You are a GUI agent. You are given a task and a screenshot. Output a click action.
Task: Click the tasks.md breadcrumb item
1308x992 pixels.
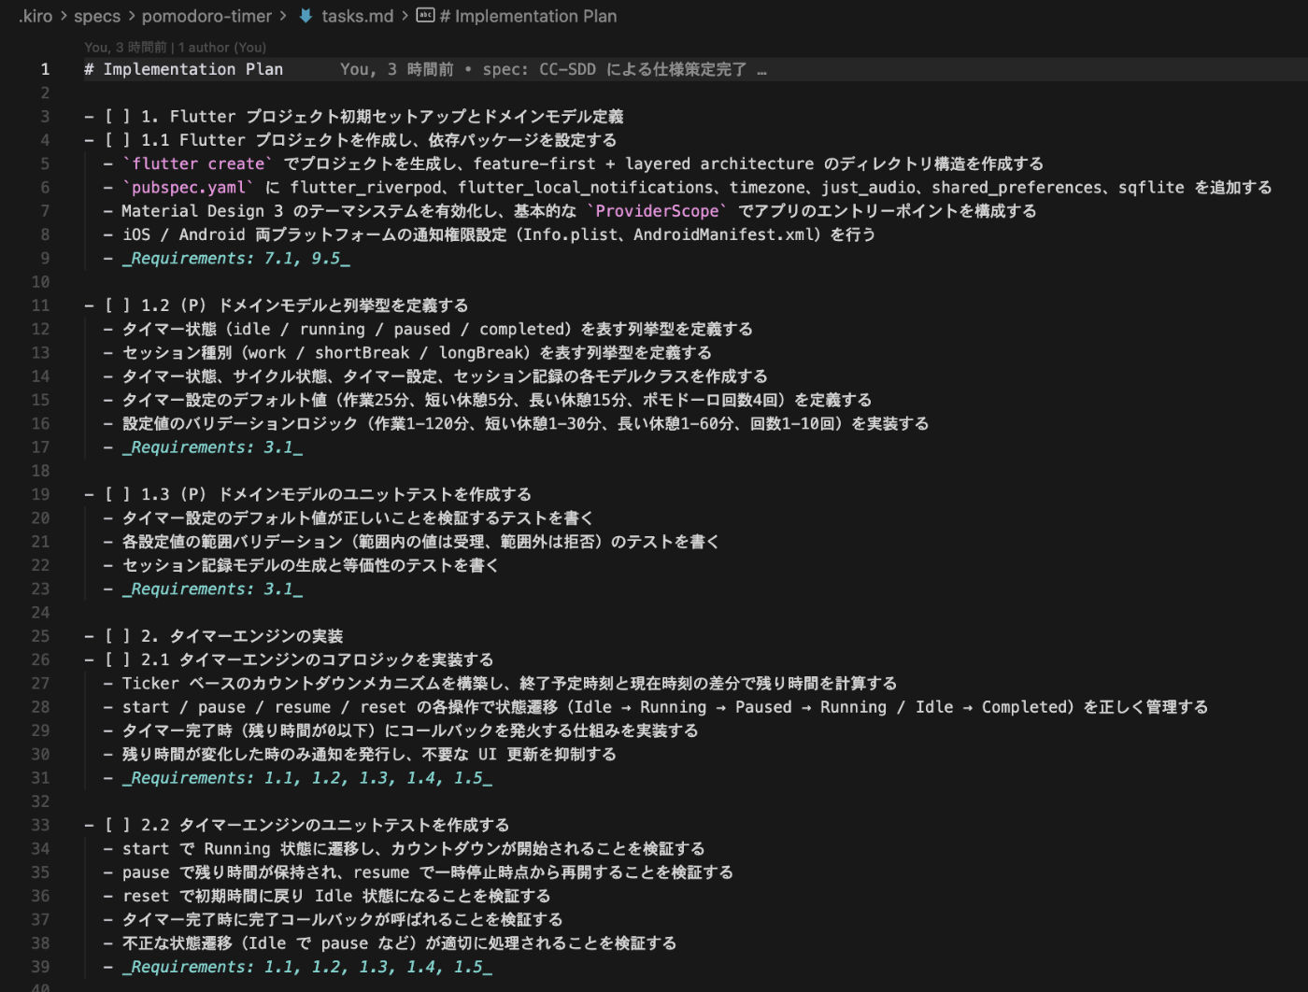click(357, 16)
